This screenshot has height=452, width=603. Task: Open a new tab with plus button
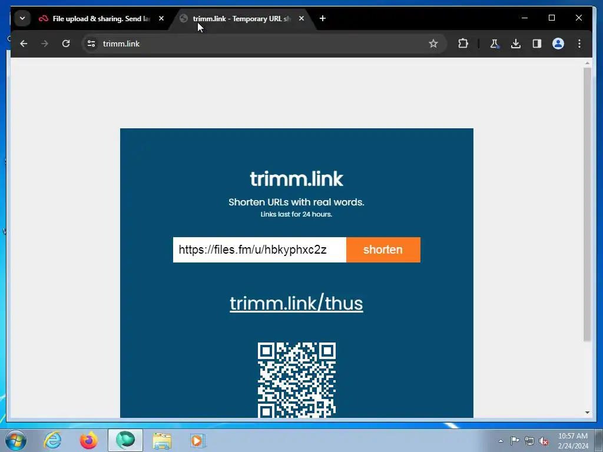(322, 18)
